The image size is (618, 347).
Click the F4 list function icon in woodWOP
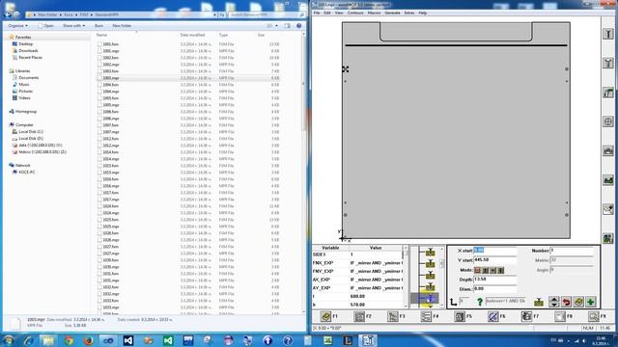pos(426,316)
